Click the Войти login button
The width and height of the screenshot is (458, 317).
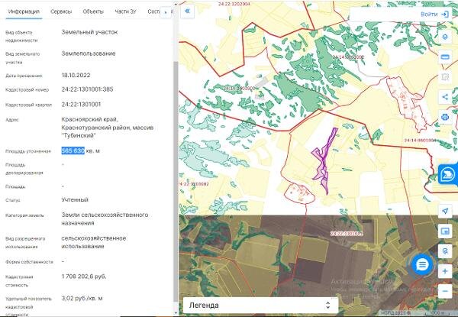point(434,14)
